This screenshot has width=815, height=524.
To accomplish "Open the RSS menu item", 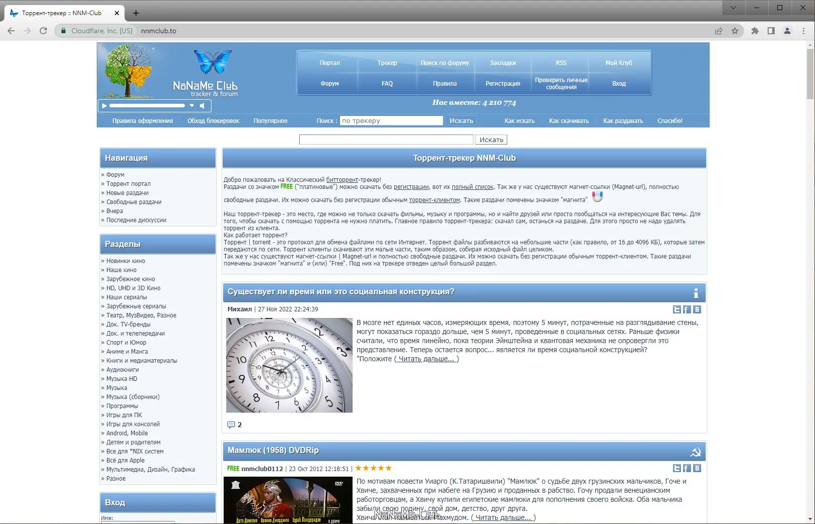I will point(561,63).
